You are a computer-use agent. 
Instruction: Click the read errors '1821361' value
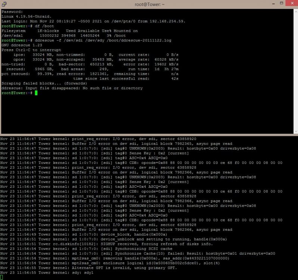coord(98,74)
